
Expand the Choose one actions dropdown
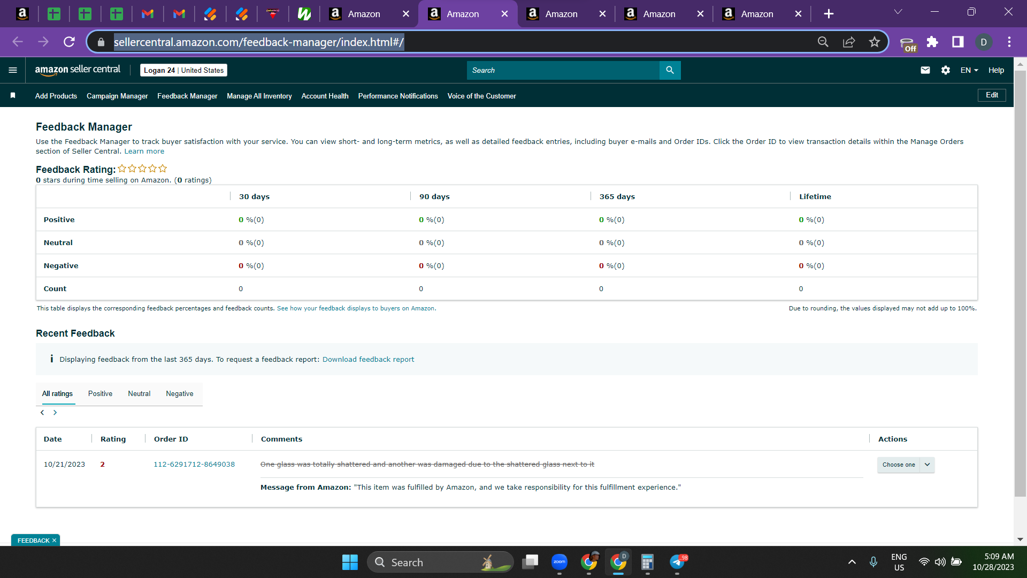pyautogui.click(x=906, y=465)
